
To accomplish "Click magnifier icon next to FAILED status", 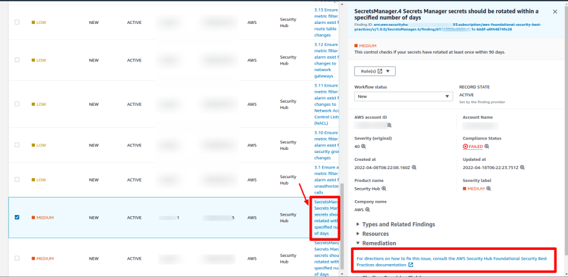I will (x=487, y=147).
